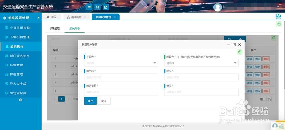Close the 新增用户账号 dialog
285x130 pixels.
[239, 45]
